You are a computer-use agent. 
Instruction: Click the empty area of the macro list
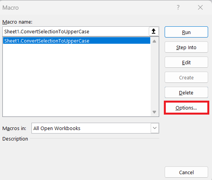[76, 80]
